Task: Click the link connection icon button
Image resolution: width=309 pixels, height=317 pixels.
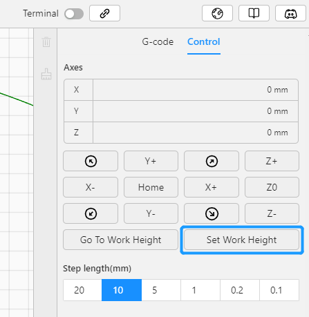Action: coord(104,13)
